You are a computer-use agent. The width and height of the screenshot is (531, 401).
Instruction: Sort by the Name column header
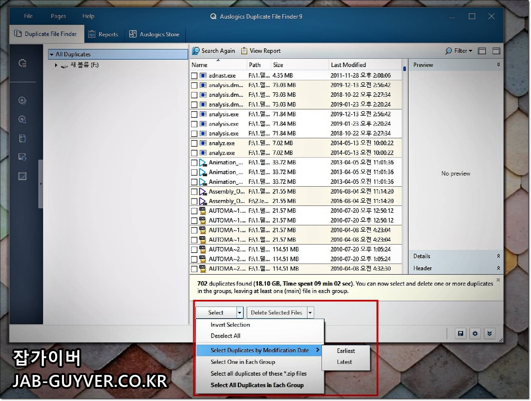tap(218, 65)
